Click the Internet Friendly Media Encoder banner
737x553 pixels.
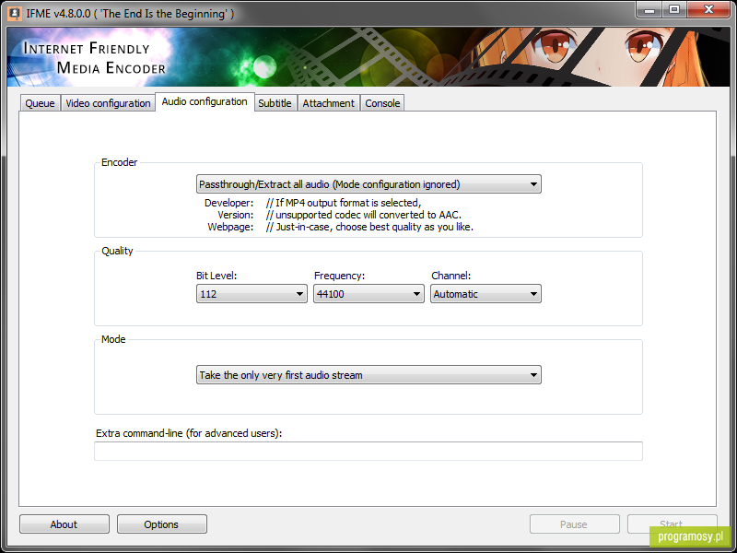[x=368, y=57]
